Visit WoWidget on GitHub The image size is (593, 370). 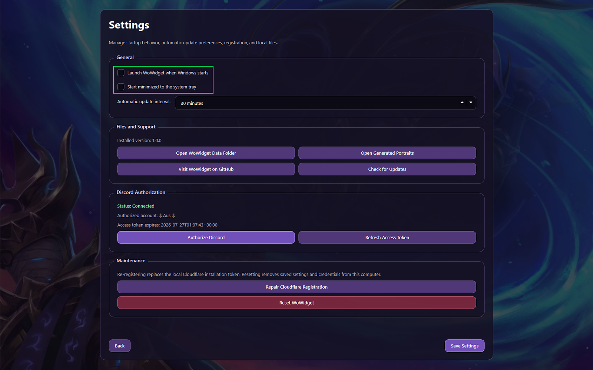pyautogui.click(x=206, y=169)
